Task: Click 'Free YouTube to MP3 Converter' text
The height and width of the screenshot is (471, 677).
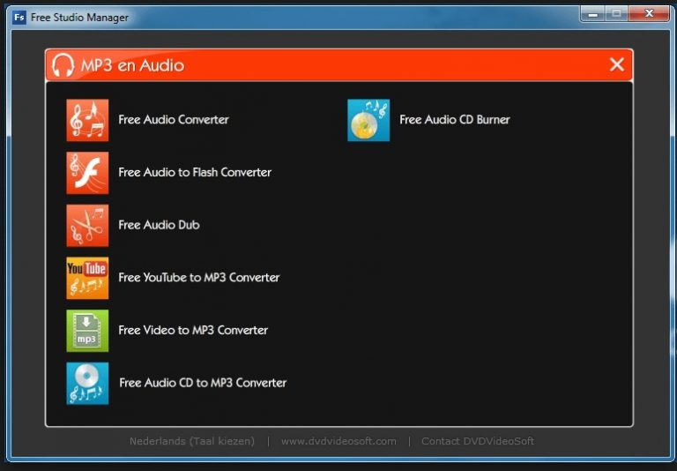Action: click(x=199, y=278)
